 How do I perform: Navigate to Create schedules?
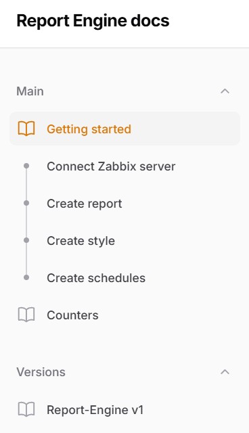coord(96,278)
